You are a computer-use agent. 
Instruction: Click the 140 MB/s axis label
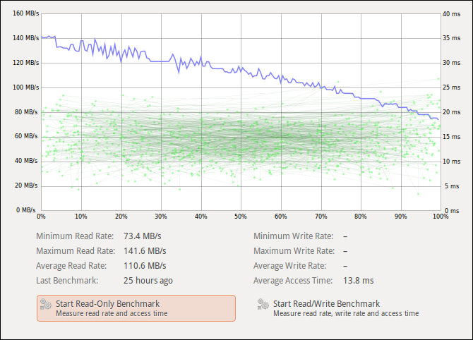tap(26, 38)
